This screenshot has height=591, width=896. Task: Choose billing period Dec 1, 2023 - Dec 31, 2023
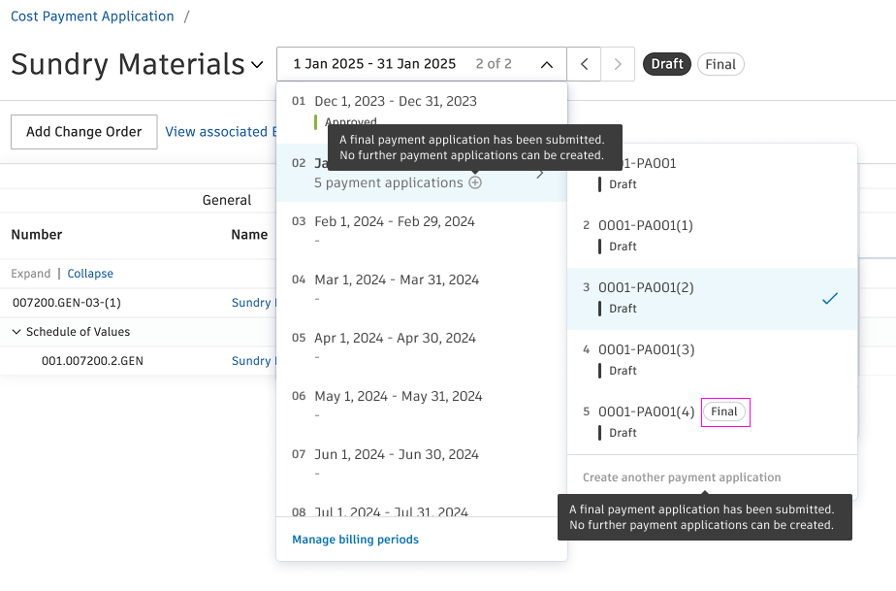click(395, 101)
